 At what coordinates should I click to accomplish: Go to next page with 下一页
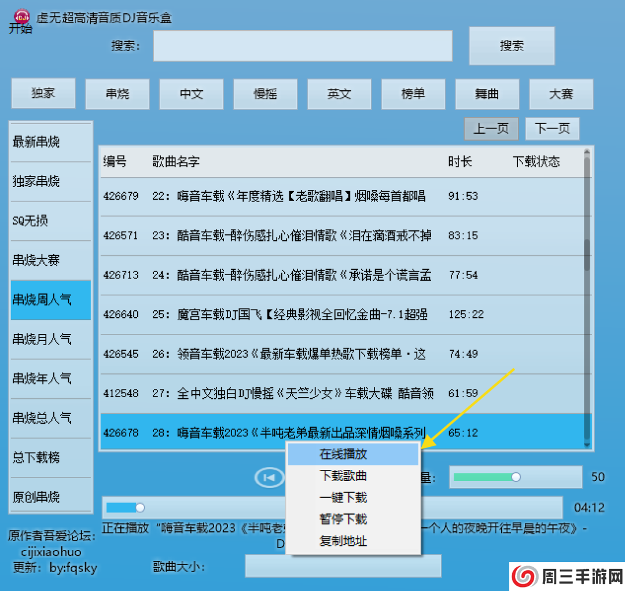pyautogui.click(x=552, y=129)
